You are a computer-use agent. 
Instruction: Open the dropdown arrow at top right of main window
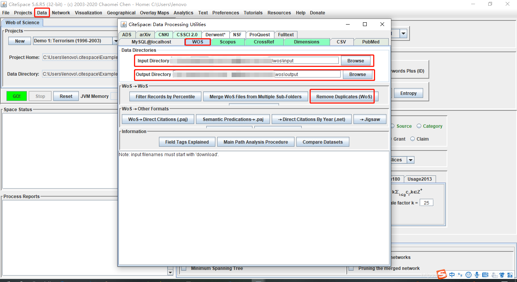[403, 34]
